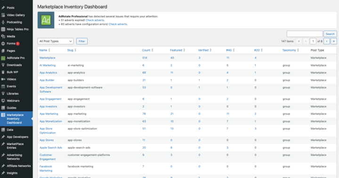Click the Media sidebar icon
339x178 pixels.
3,36
